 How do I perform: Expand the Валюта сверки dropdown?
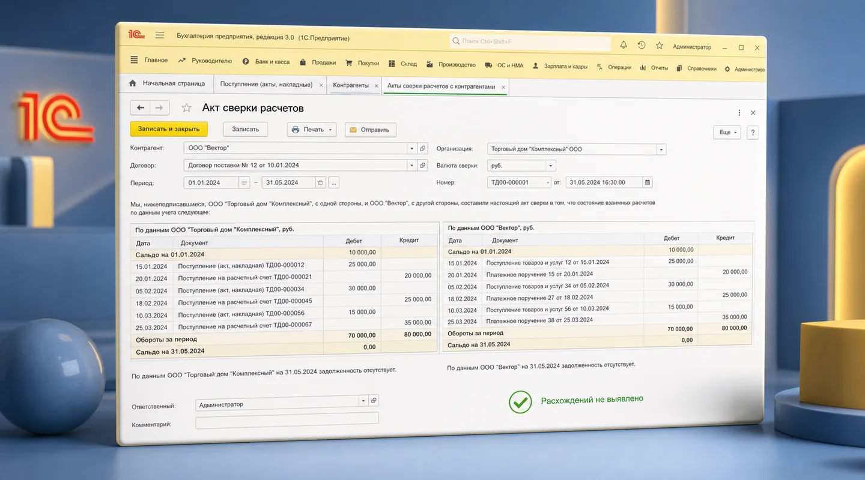[x=551, y=166]
